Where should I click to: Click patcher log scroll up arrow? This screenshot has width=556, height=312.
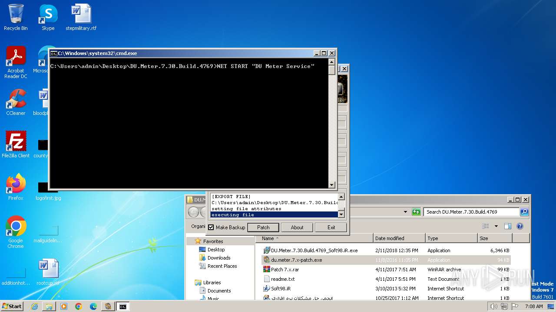(x=341, y=197)
